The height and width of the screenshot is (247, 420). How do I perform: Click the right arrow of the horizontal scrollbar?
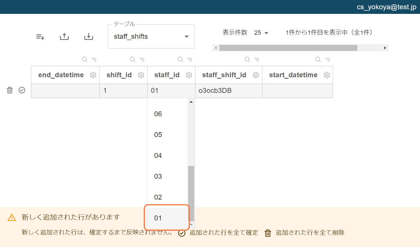pos(385,48)
